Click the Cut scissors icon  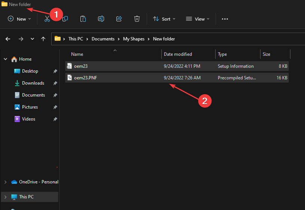[47, 19]
